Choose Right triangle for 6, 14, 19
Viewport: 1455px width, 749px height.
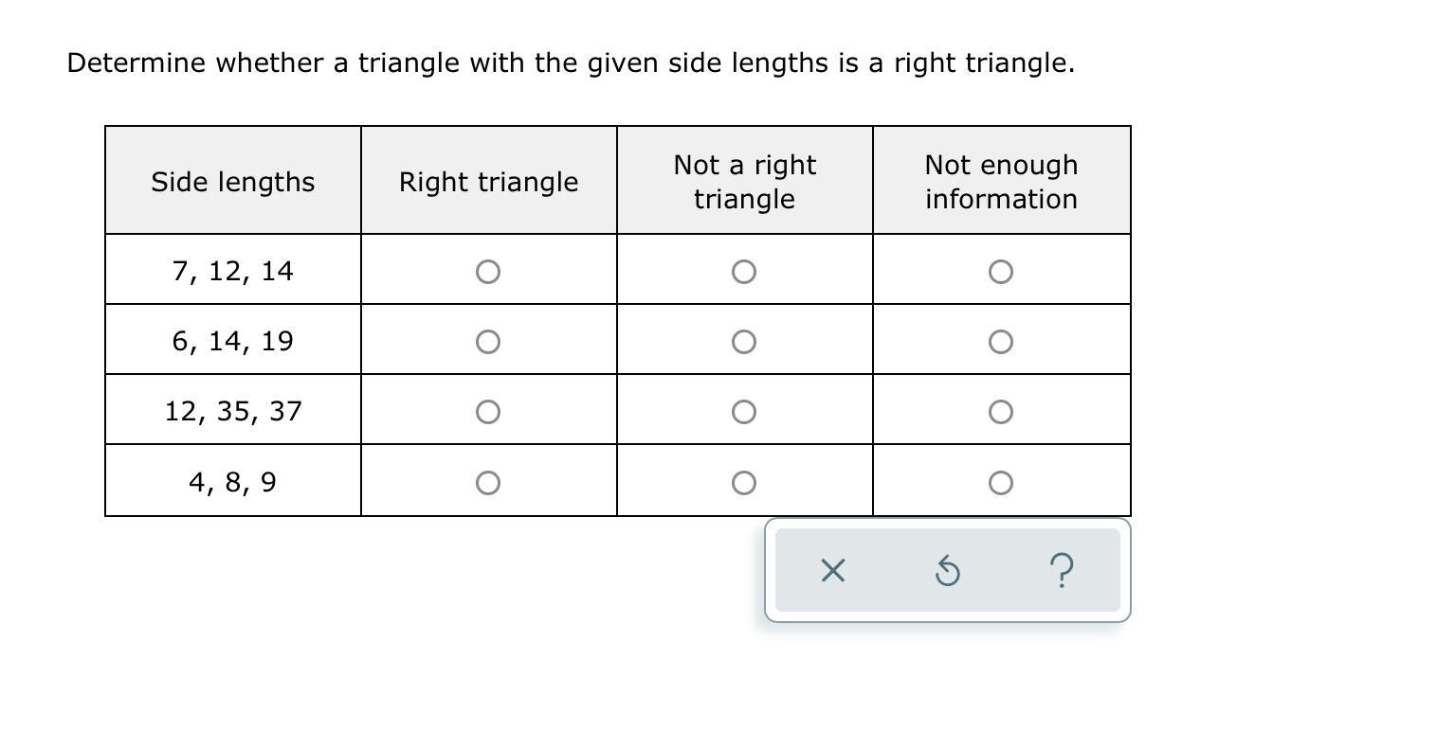click(488, 342)
